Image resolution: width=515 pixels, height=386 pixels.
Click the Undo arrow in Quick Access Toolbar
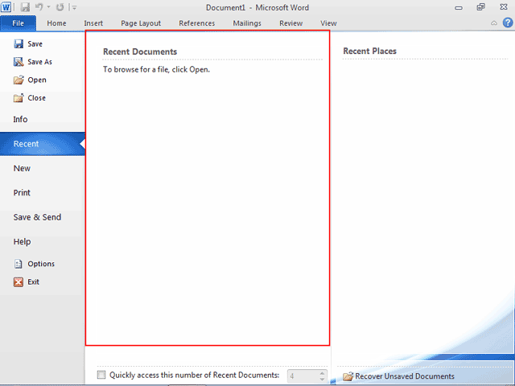[x=39, y=7]
